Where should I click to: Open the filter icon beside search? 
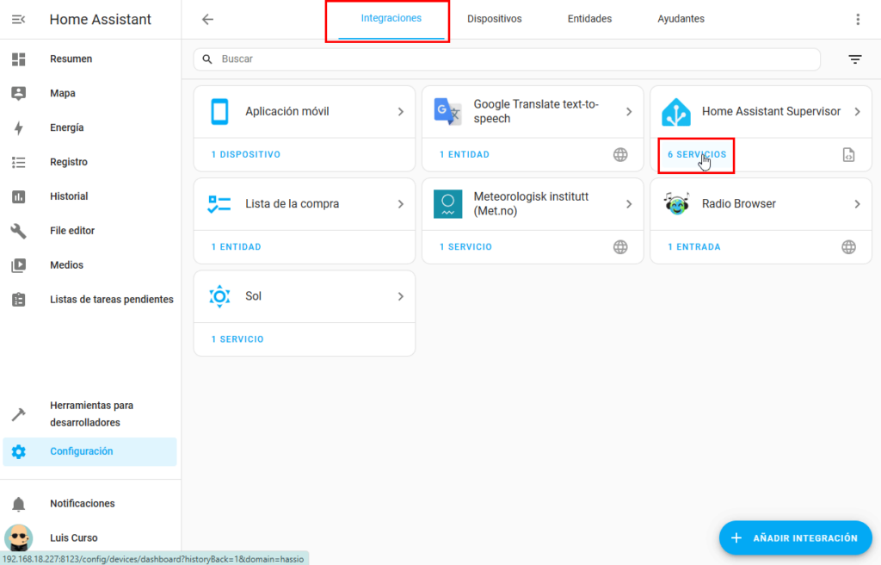tap(854, 59)
